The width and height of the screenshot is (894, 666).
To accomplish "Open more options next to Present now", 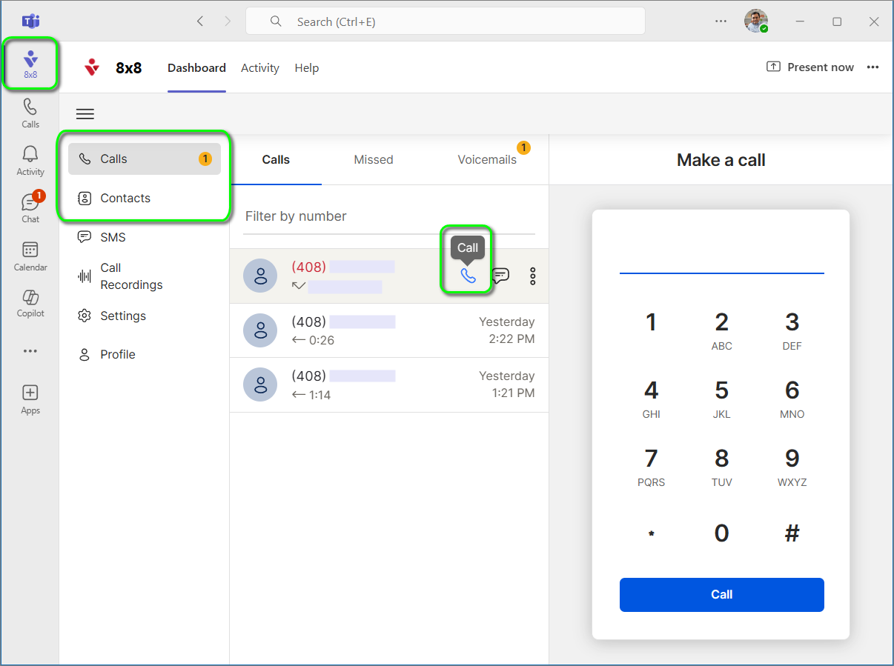I will (x=873, y=67).
